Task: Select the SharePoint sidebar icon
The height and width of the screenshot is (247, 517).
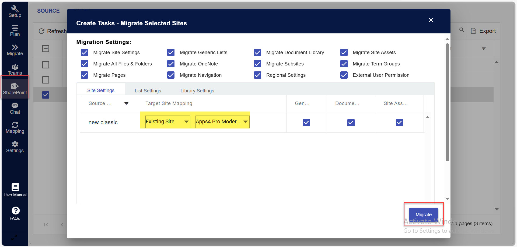Action: tap(15, 87)
